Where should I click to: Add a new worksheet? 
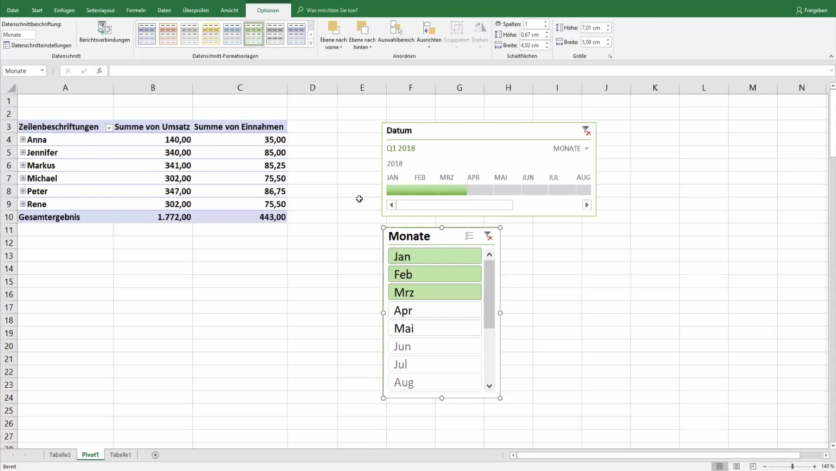click(x=155, y=455)
